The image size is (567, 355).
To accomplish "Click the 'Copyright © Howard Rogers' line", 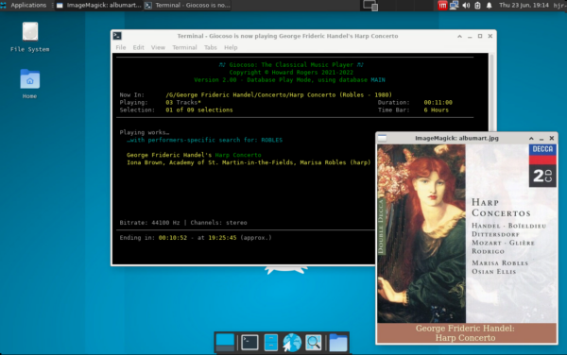I will point(291,73).
